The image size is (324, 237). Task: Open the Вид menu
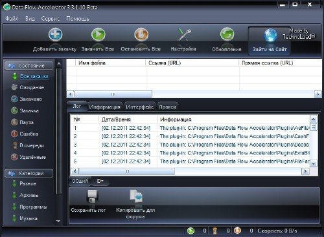tap(30, 19)
